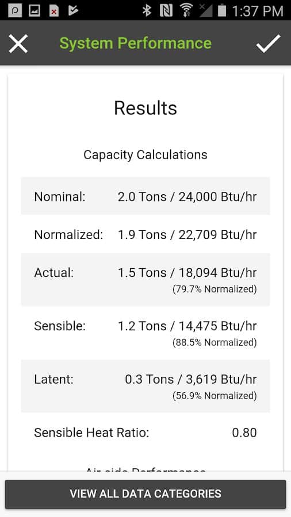Viewport: 291px width, 517px height.
Task: Select the Sensible capacity row
Action: click(x=145, y=333)
